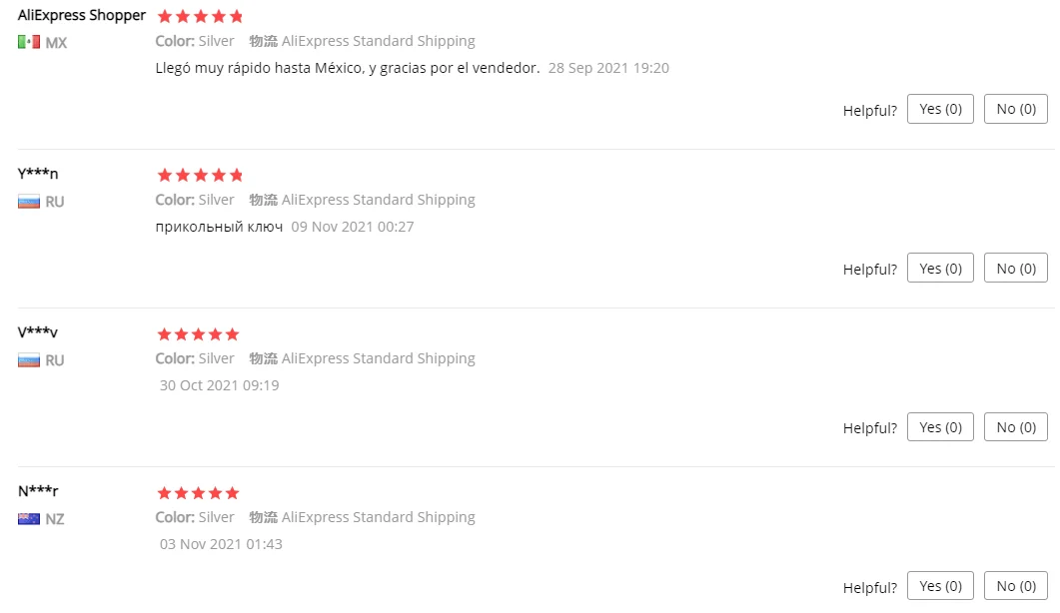Click No (0) on N***r's review

[x=1015, y=585]
